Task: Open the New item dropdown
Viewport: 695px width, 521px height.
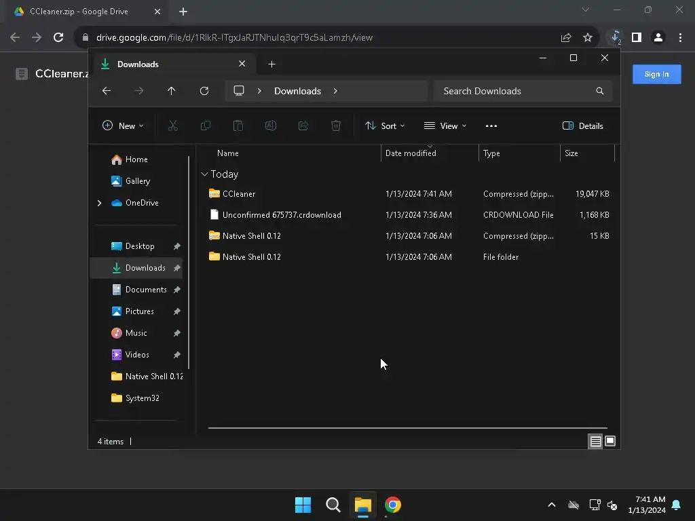Action: tap(123, 126)
